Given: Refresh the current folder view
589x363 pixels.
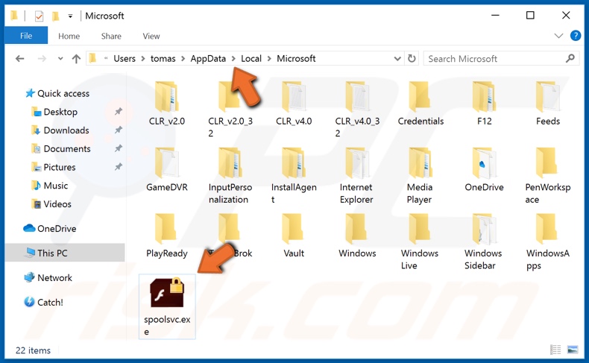Looking at the screenshot, I should [x=412, y=59].
